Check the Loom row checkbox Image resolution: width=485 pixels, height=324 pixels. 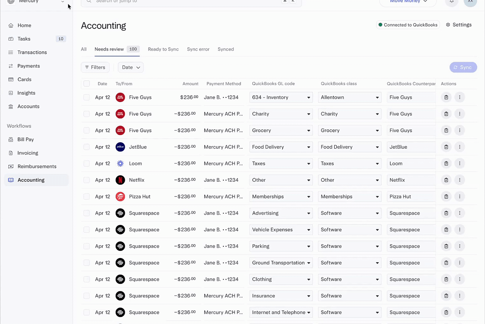(x=87, y=164)
